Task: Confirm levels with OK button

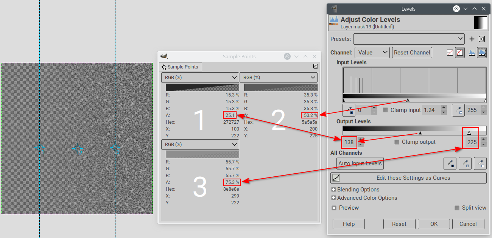Action: point(434,224)
